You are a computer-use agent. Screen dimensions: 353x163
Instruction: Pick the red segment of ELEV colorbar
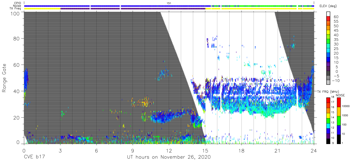(x=329, y=19)
